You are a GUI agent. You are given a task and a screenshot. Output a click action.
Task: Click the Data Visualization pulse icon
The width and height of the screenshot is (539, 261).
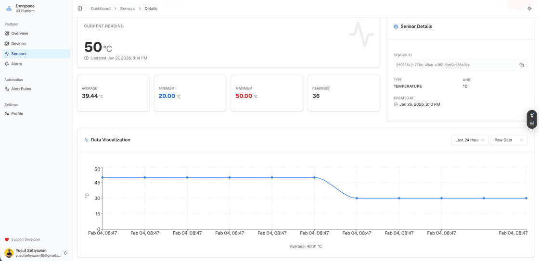(86, 140)
